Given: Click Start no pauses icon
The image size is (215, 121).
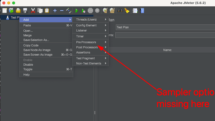Looking at the screenshot, I should pos(83,11).
